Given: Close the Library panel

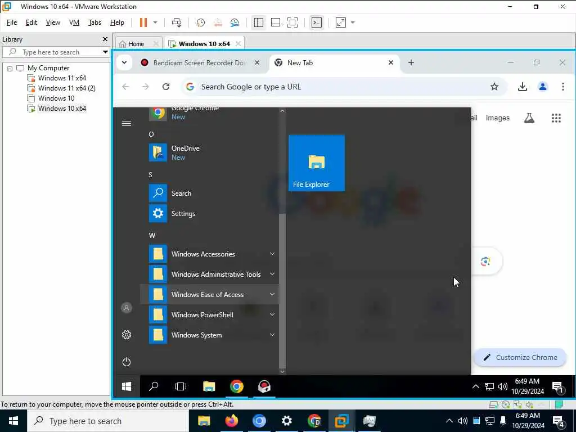Looking at the screenshot, I should [x=105, y=39].
